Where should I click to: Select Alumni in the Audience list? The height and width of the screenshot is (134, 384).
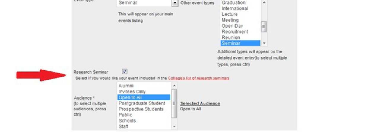click(126, 86)
